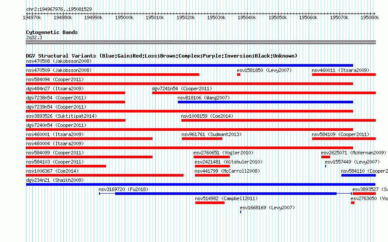Open the dgv7240n54 (Cooper2011) variant
388x242 pixels.
(x=56, y=125)
